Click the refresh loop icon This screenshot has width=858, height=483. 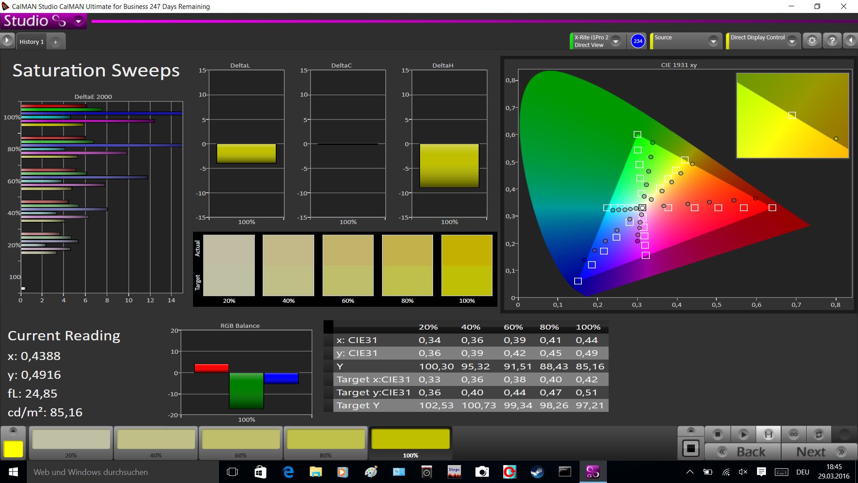tap(819, 434)
